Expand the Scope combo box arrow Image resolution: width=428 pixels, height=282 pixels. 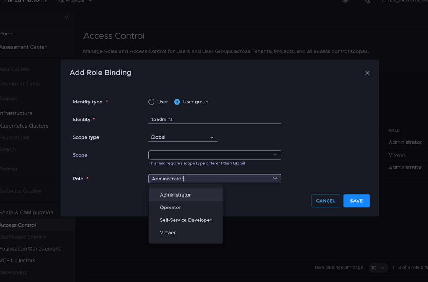(275, 155)
